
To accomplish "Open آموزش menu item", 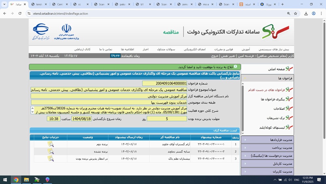I will pos(245,49).
